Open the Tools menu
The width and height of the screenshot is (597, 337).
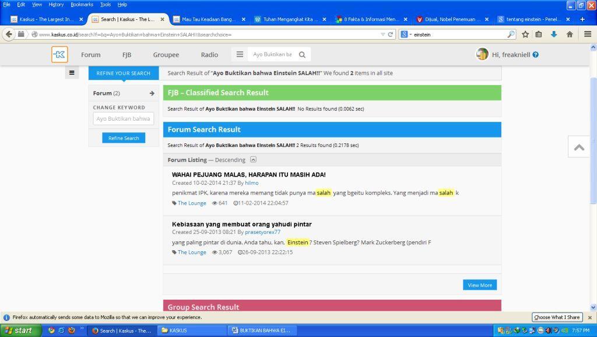click(106, 5)
